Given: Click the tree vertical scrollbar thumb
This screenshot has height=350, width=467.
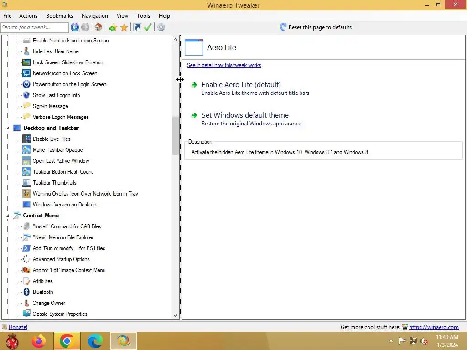Looking at the screenshot, I should pos(175,136).
